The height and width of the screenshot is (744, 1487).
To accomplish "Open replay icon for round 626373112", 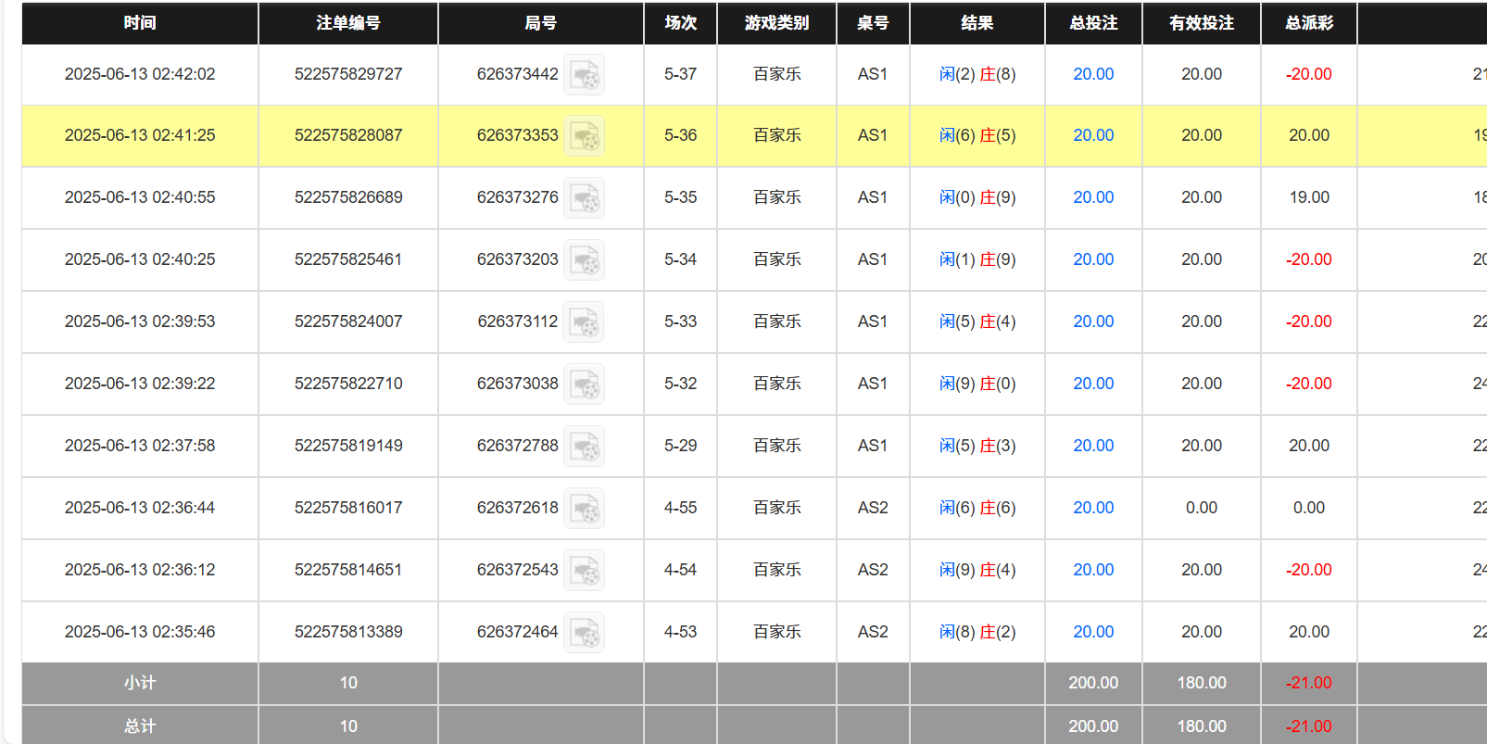I will [585, 322].
